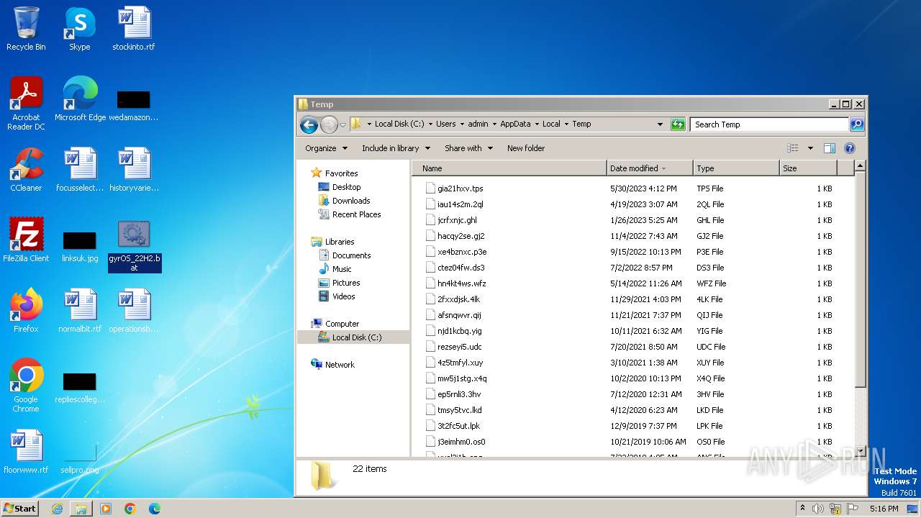
Task: Sort by the Name column
Action: point(509,168)
